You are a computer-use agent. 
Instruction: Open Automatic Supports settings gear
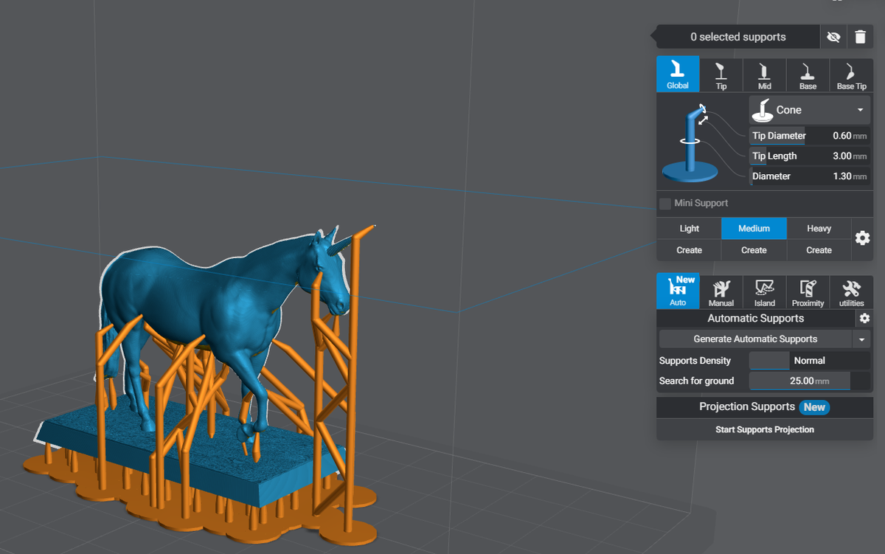[x=864, y=318]
